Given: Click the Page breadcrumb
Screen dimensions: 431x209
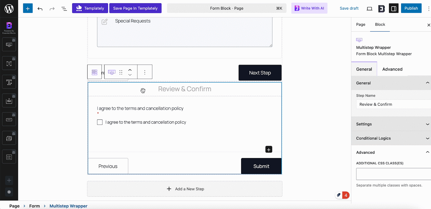Looking at the screenshot, I should (x=15, y=206).
